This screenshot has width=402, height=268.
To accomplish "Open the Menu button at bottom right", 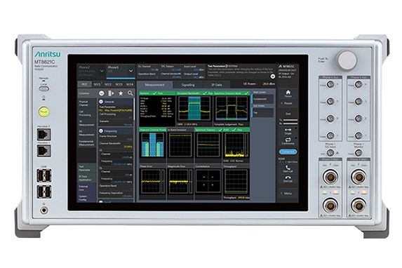I will (x=288, y=193).
